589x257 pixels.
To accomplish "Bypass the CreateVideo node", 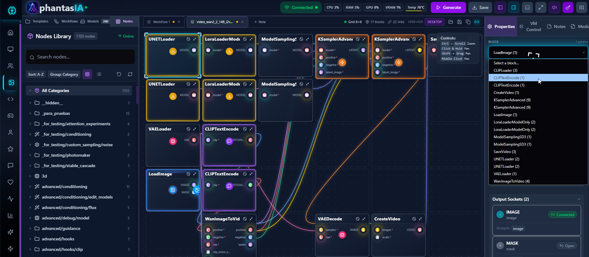I will (414, 219).
